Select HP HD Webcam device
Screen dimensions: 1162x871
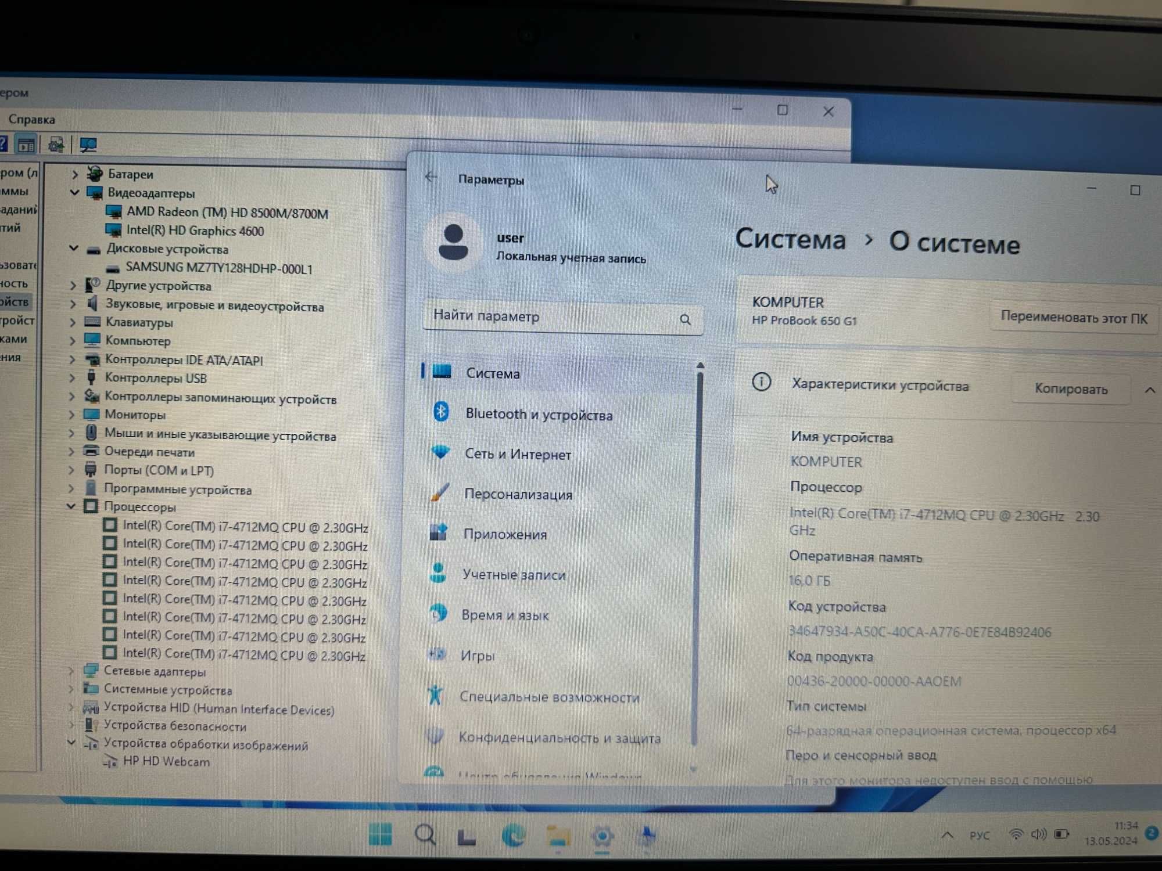click(166, 761)
